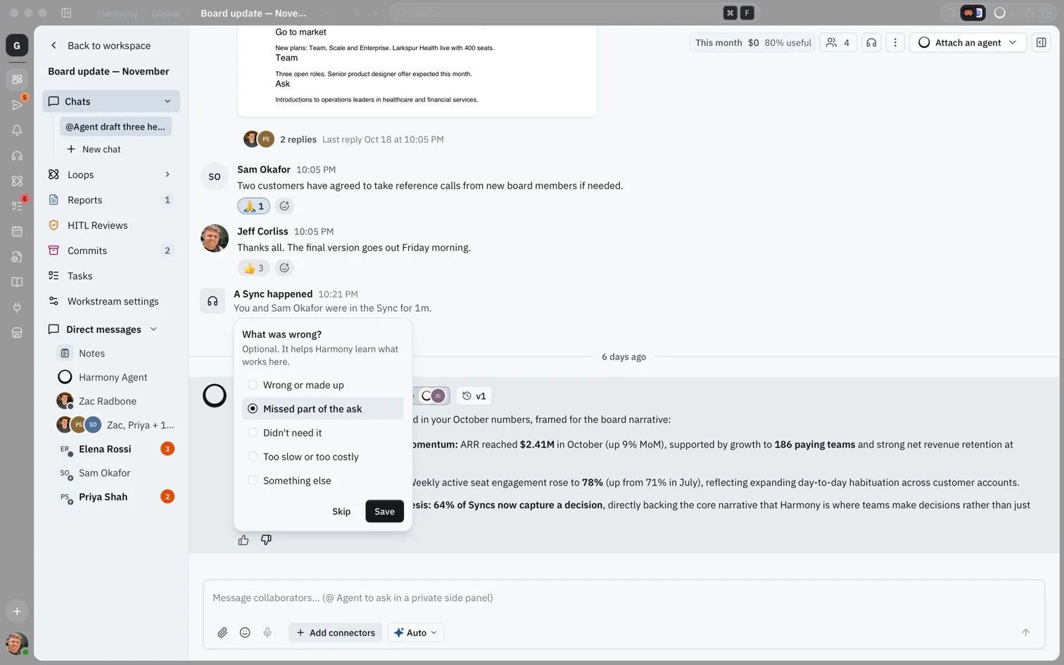Image resolution: width=1064 pixels, height=665 pixels.
Task: Open the three-dot more options menu
Action: point(895,43)
